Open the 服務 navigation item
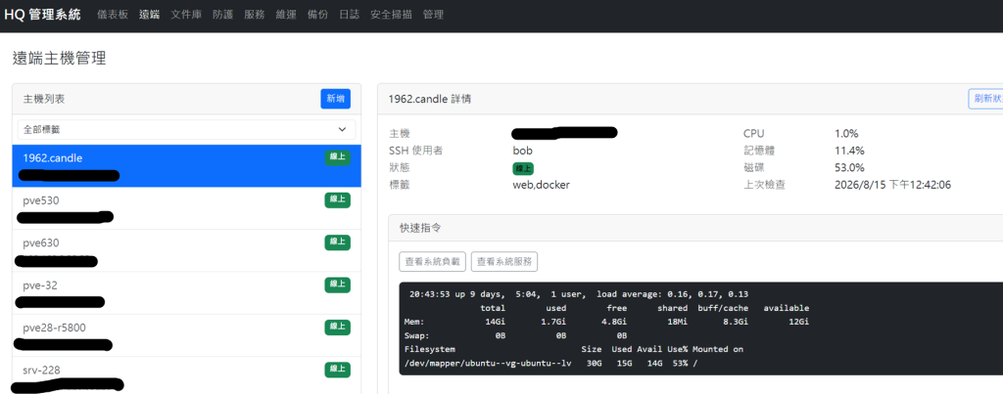Image resolution: width=1003 pixels, height=394 pixels. [254, 15]
